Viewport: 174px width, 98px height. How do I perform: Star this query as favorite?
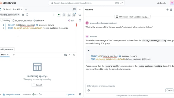point(23,14)
